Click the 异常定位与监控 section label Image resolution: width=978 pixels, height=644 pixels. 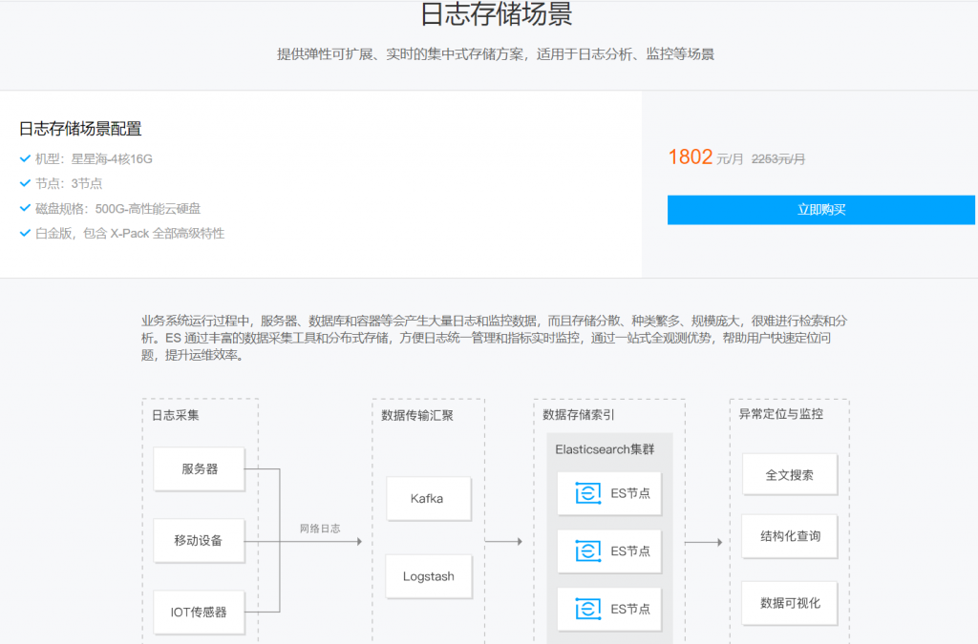(781, 414)
